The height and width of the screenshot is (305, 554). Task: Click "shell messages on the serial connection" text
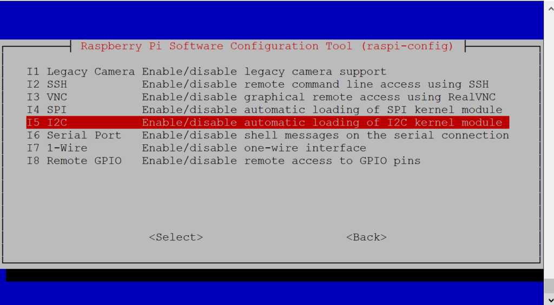click(377, 135)
